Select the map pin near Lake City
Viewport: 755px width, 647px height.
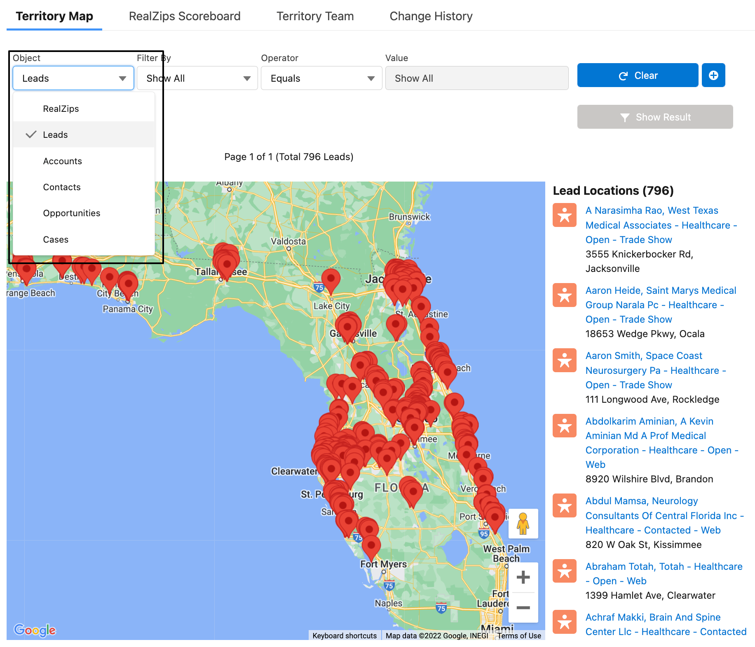331,279
